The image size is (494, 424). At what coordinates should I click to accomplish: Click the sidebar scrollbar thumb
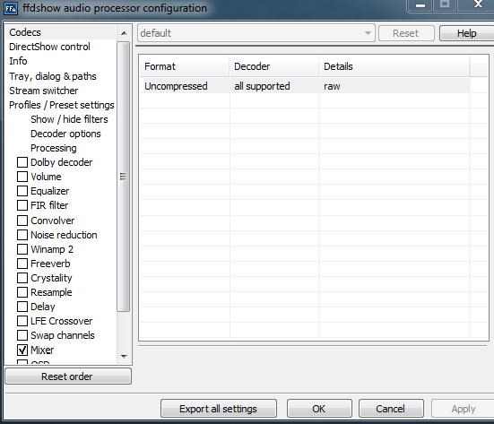click(x=124, y=177)
